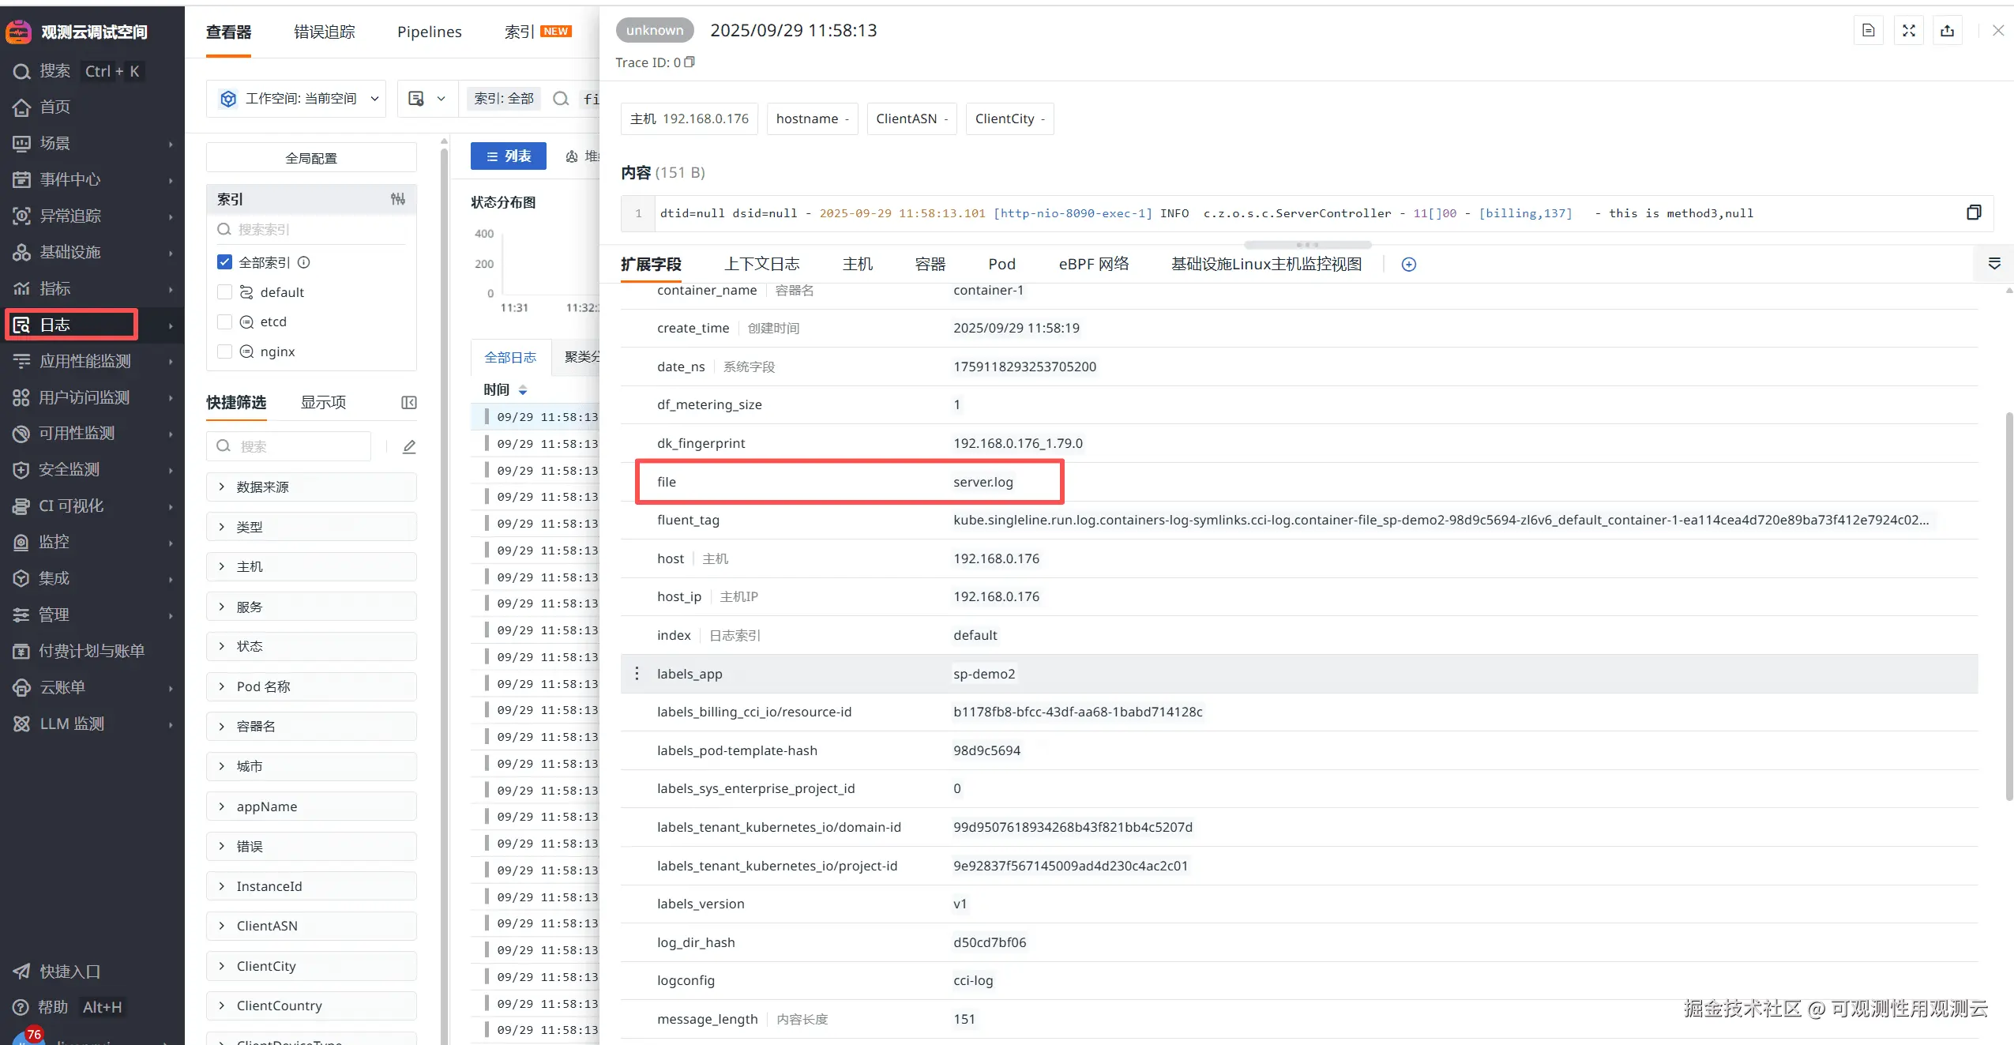This screenshot has height=1045, width=2014.
Task: Switch to the 上下文日志 tab
Action: 761,265
